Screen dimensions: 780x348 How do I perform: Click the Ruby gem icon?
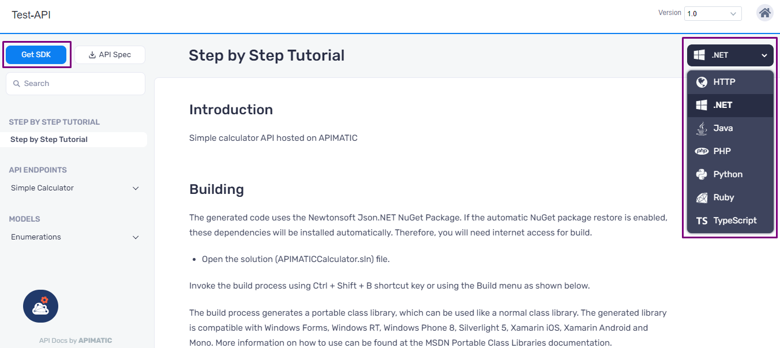(x=702, y=197)
